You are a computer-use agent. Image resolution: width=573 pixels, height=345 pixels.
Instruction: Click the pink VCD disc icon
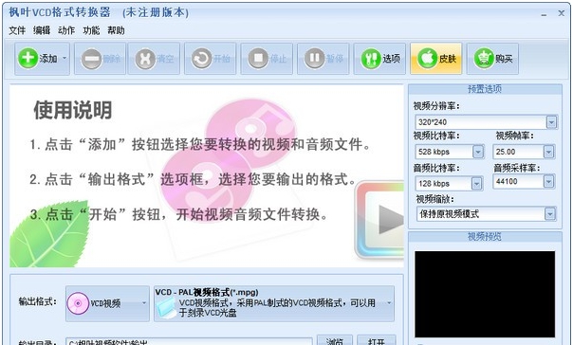pos(78,303)
